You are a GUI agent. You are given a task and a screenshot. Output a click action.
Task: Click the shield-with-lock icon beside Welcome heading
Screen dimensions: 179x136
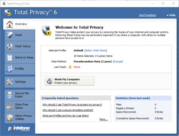[x=47, y=31]
